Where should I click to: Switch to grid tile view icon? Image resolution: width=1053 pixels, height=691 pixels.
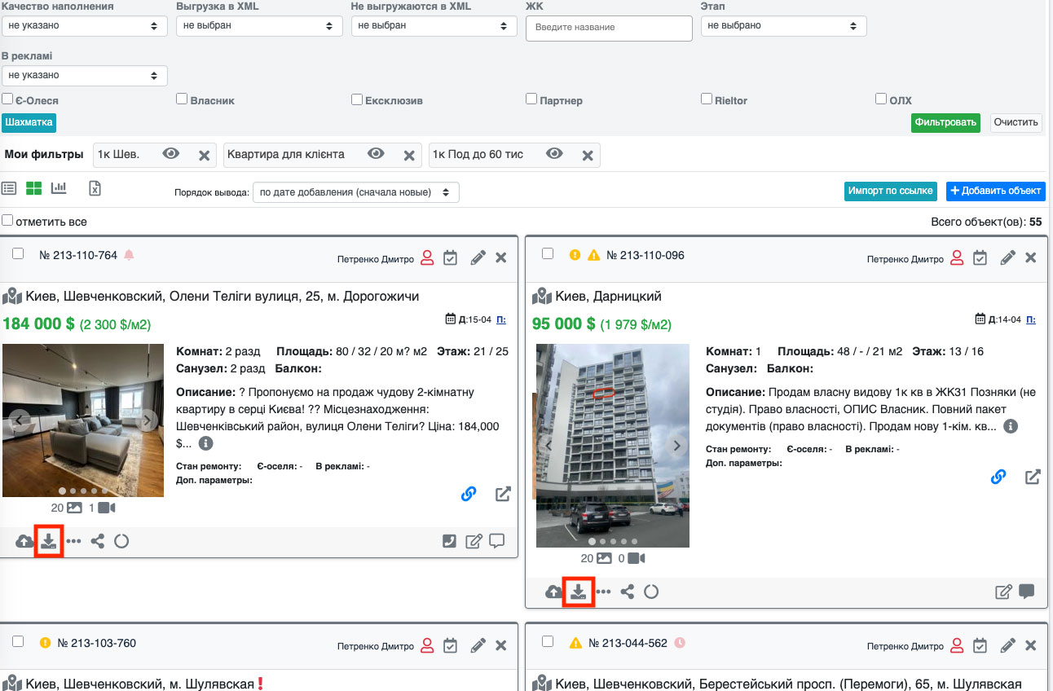click(x=34, y=188)
